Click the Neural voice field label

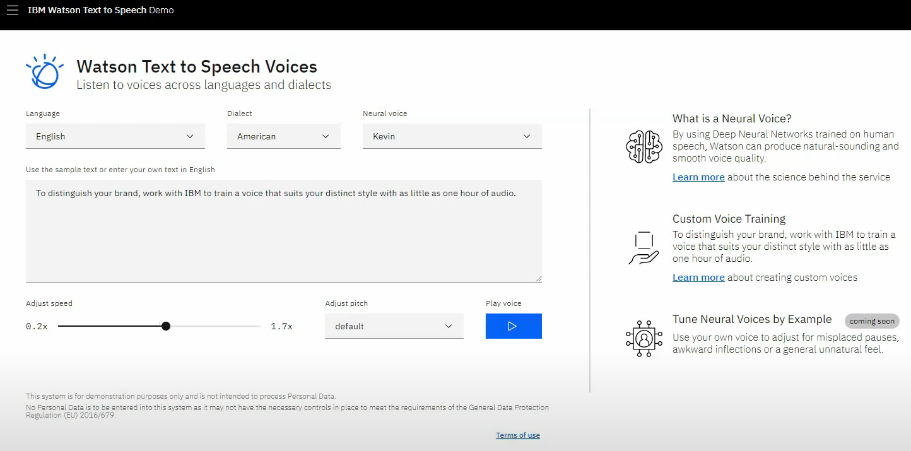tap(385, 114)
